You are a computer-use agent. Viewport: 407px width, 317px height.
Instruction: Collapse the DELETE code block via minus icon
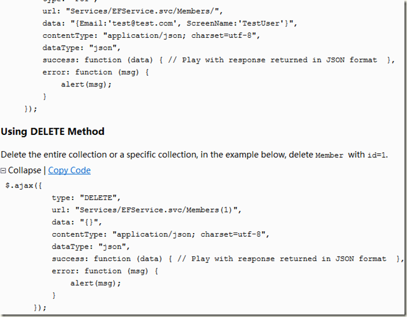pyautogui.click(x=4, y=170)
